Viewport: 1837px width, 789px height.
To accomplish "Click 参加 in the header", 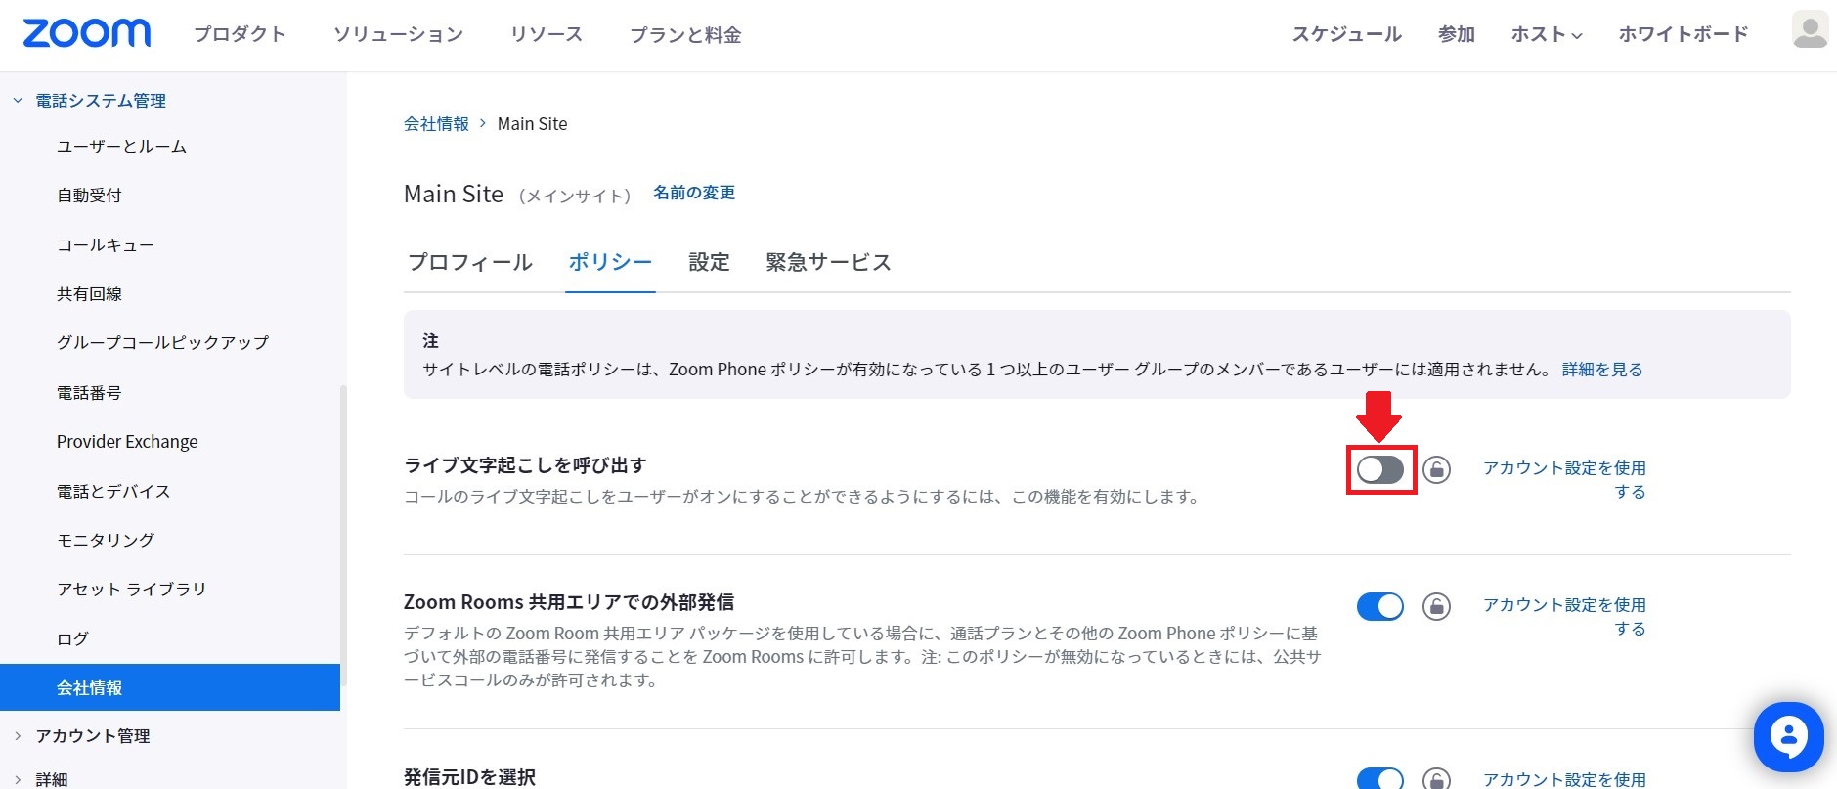I will 1457,34.
